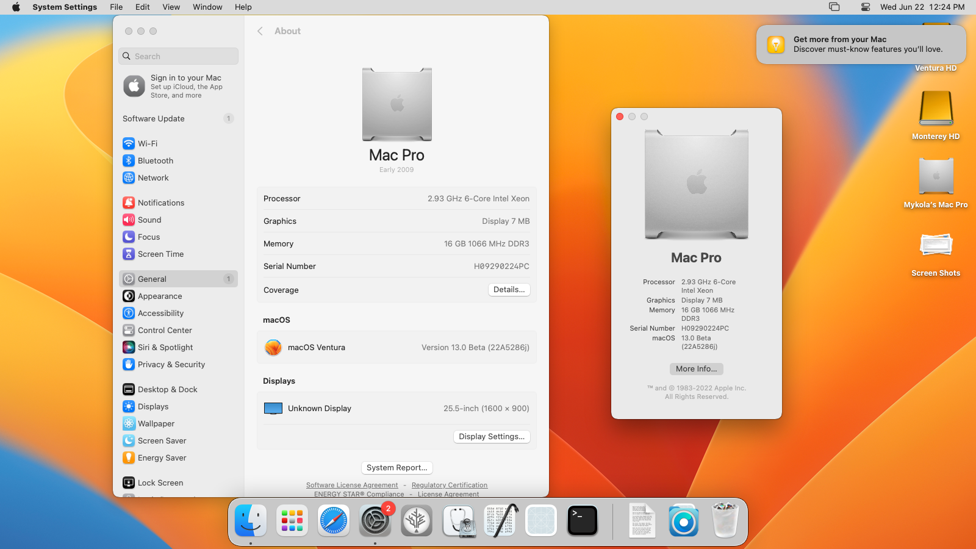The width and height of the screenshot is (976, 549).
Task: Open Terminal from the Dock
Action: click(x=583, y=520)
